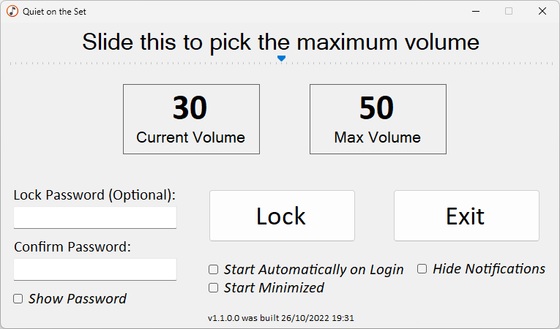Enable the Show Password checkbox
560x329 pixels.
[18, 298]
